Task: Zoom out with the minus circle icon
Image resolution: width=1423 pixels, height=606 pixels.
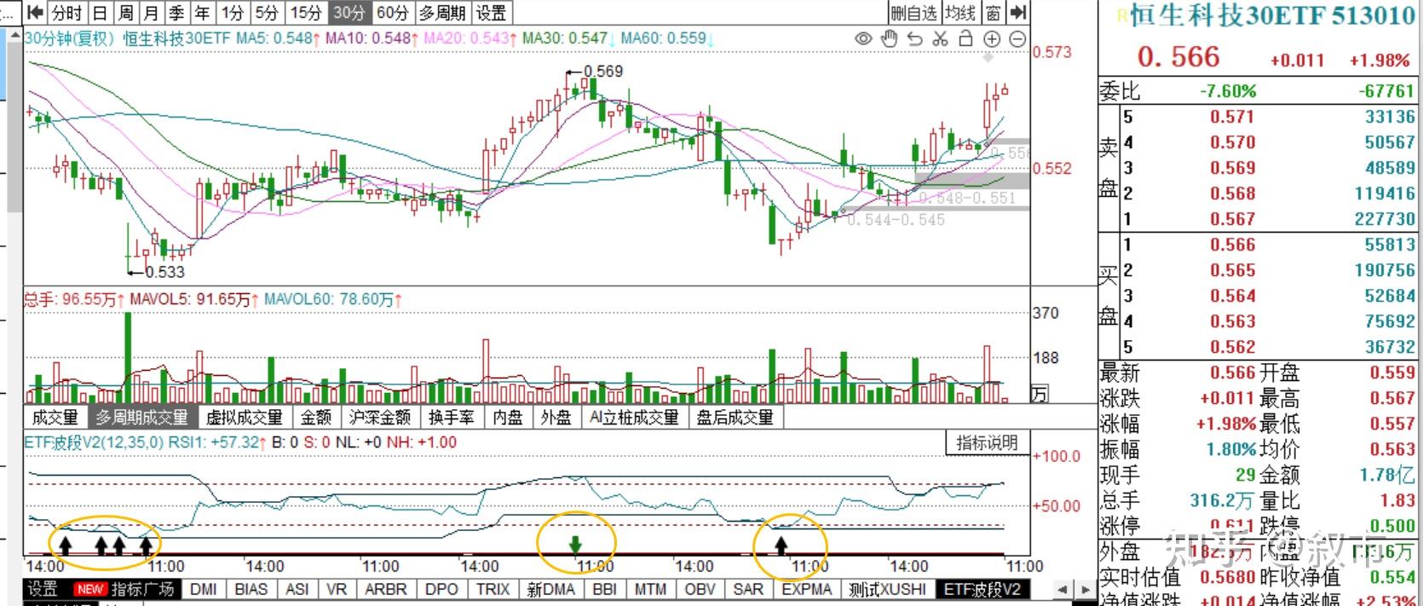Action: click(x=1017, y=39)
